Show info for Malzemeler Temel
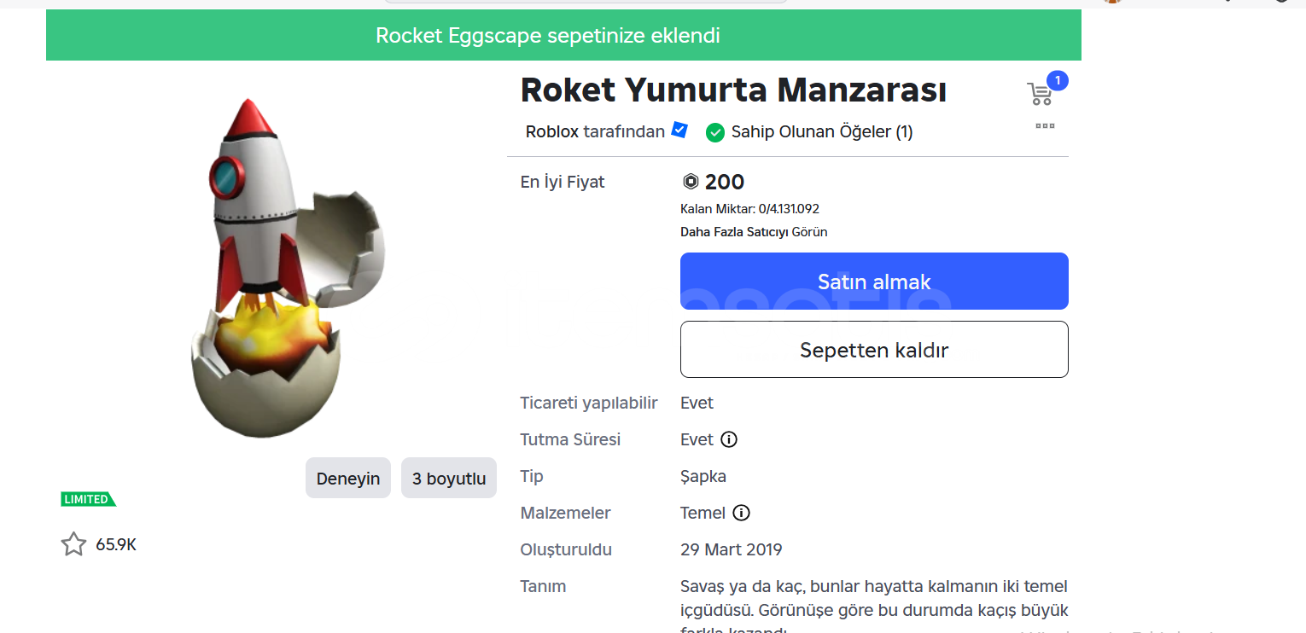Viewport: 1306px width, 633px height. [x=742, y=514]
